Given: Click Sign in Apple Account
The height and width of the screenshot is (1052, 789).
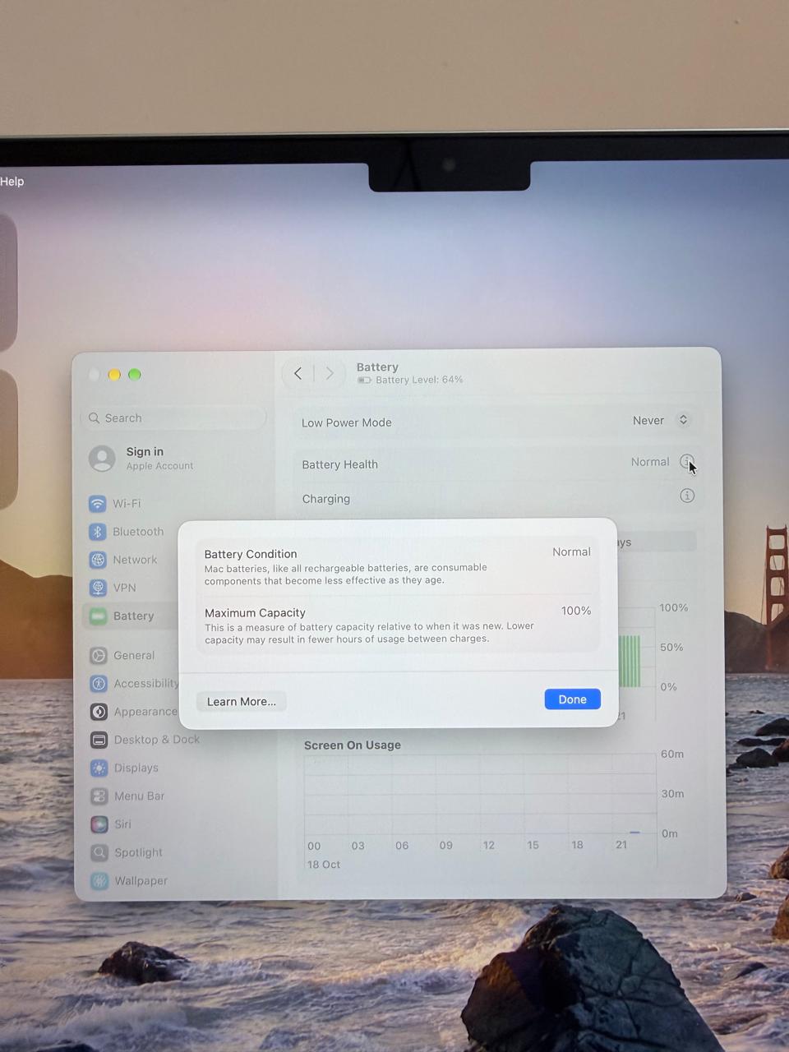Looking at the screenshot, I should pos(141,458).
